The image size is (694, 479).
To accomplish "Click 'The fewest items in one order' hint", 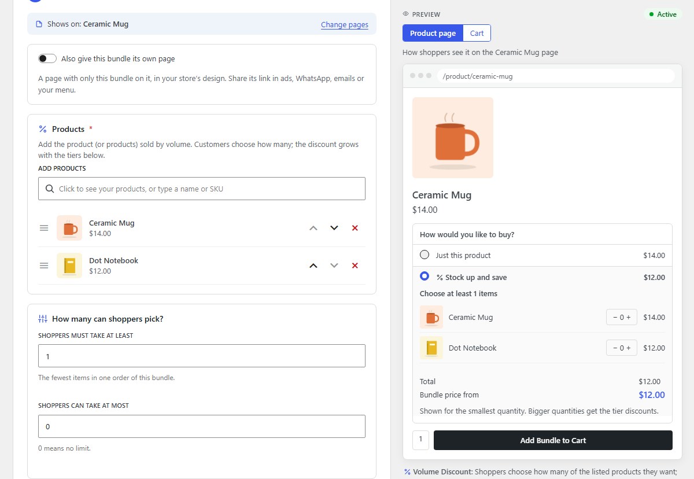I will [x=106, y=378].
